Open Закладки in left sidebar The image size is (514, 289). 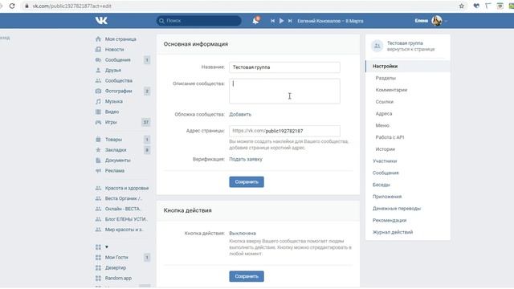point(116,150)
